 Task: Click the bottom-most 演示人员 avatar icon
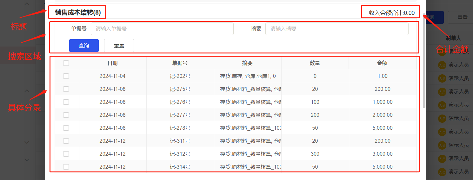(442, 172)
